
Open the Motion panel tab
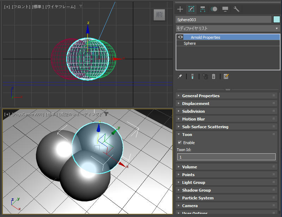pos(214,9)
